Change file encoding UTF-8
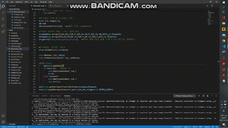Screen dimensions: 228x128 195,127
